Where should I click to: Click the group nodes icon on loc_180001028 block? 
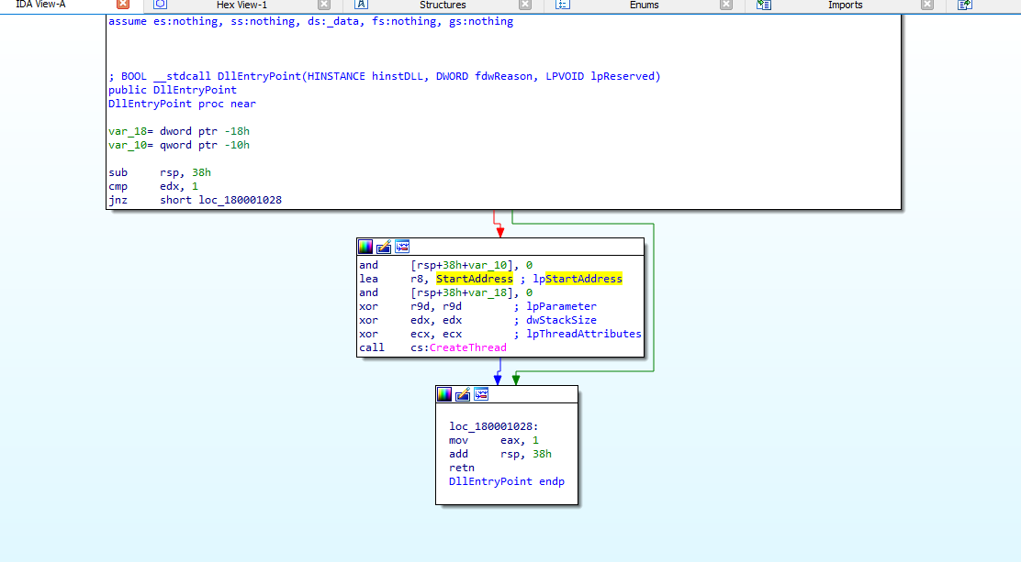[481, 394]
